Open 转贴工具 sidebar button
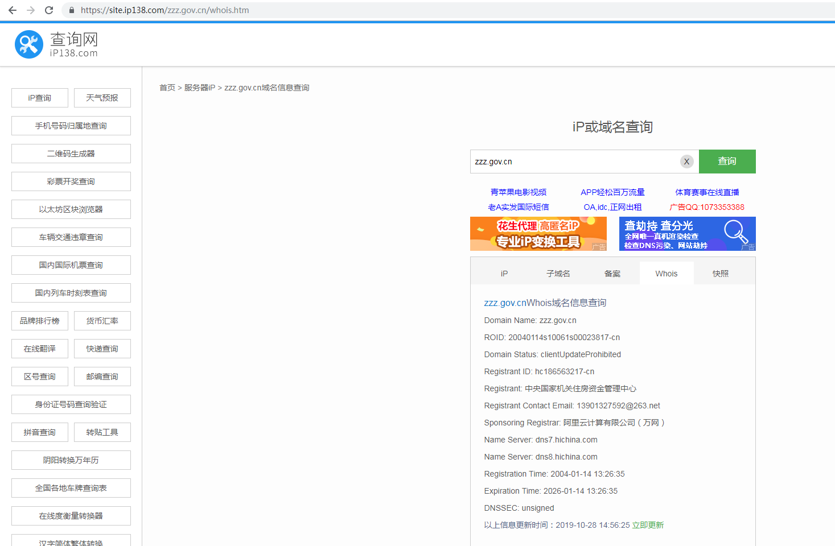The height and width of the screenshot is (546, 835). (102, 432)
